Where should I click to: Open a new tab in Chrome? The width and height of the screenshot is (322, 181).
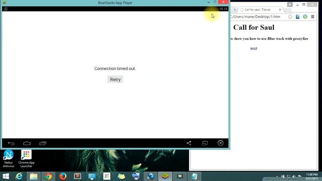tap(288, 10)
